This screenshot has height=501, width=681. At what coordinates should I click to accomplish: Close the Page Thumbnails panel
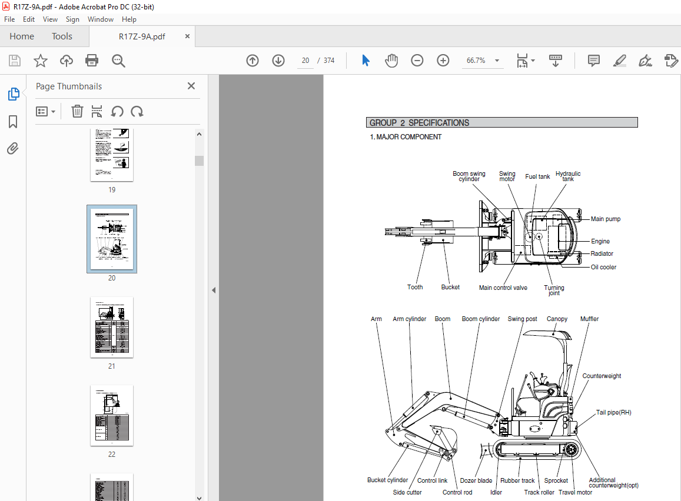[x=191, y=86]
